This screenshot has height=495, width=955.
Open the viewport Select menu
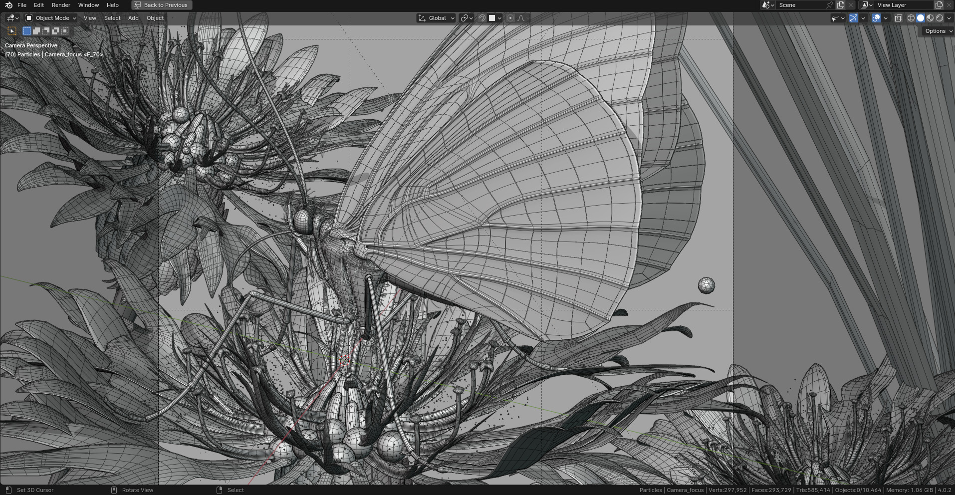tap(112, 18)
